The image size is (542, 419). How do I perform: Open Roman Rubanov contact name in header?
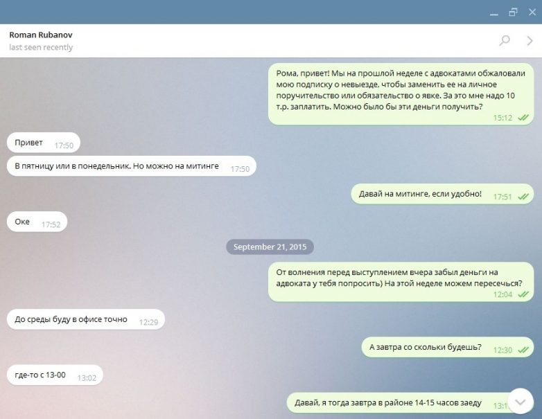41,35
